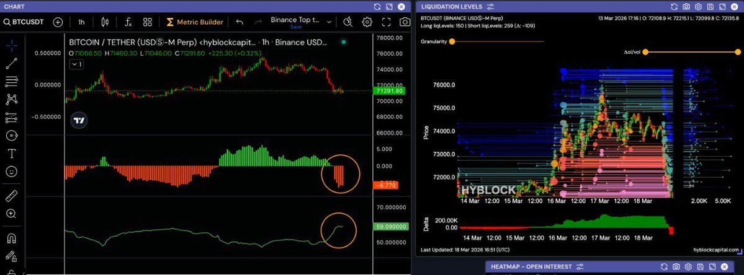Select the ruler measure tool
The width and height of the screenshot is (744, 275).
point(11,196)
